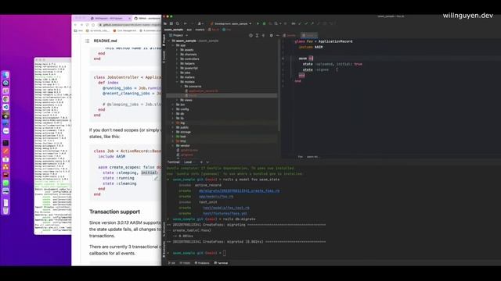The image size is (501, 281).
Task: Switch to Terminal tool window at bottom bar
Action: [x=221, y=263]
